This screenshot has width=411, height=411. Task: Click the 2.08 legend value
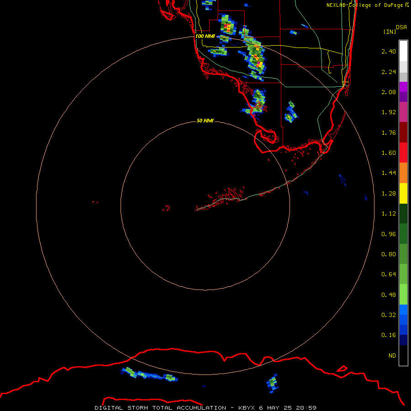point(389,92)
